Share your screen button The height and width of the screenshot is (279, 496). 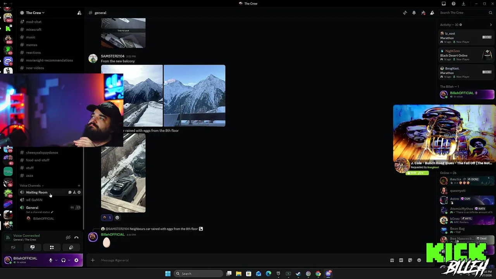click(33, 247)
